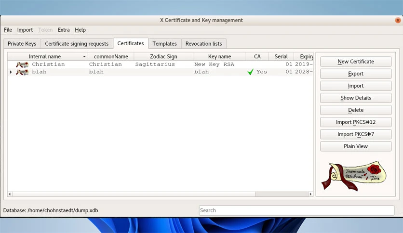403x233 pixels.
Task: Click the certificate icon beside Christian
Action: tap(22, 65)
